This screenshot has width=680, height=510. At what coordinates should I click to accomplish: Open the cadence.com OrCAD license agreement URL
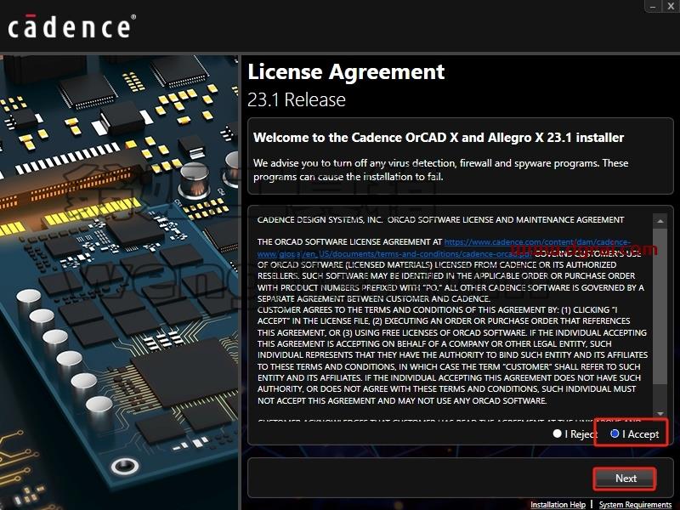pos(444,247)
